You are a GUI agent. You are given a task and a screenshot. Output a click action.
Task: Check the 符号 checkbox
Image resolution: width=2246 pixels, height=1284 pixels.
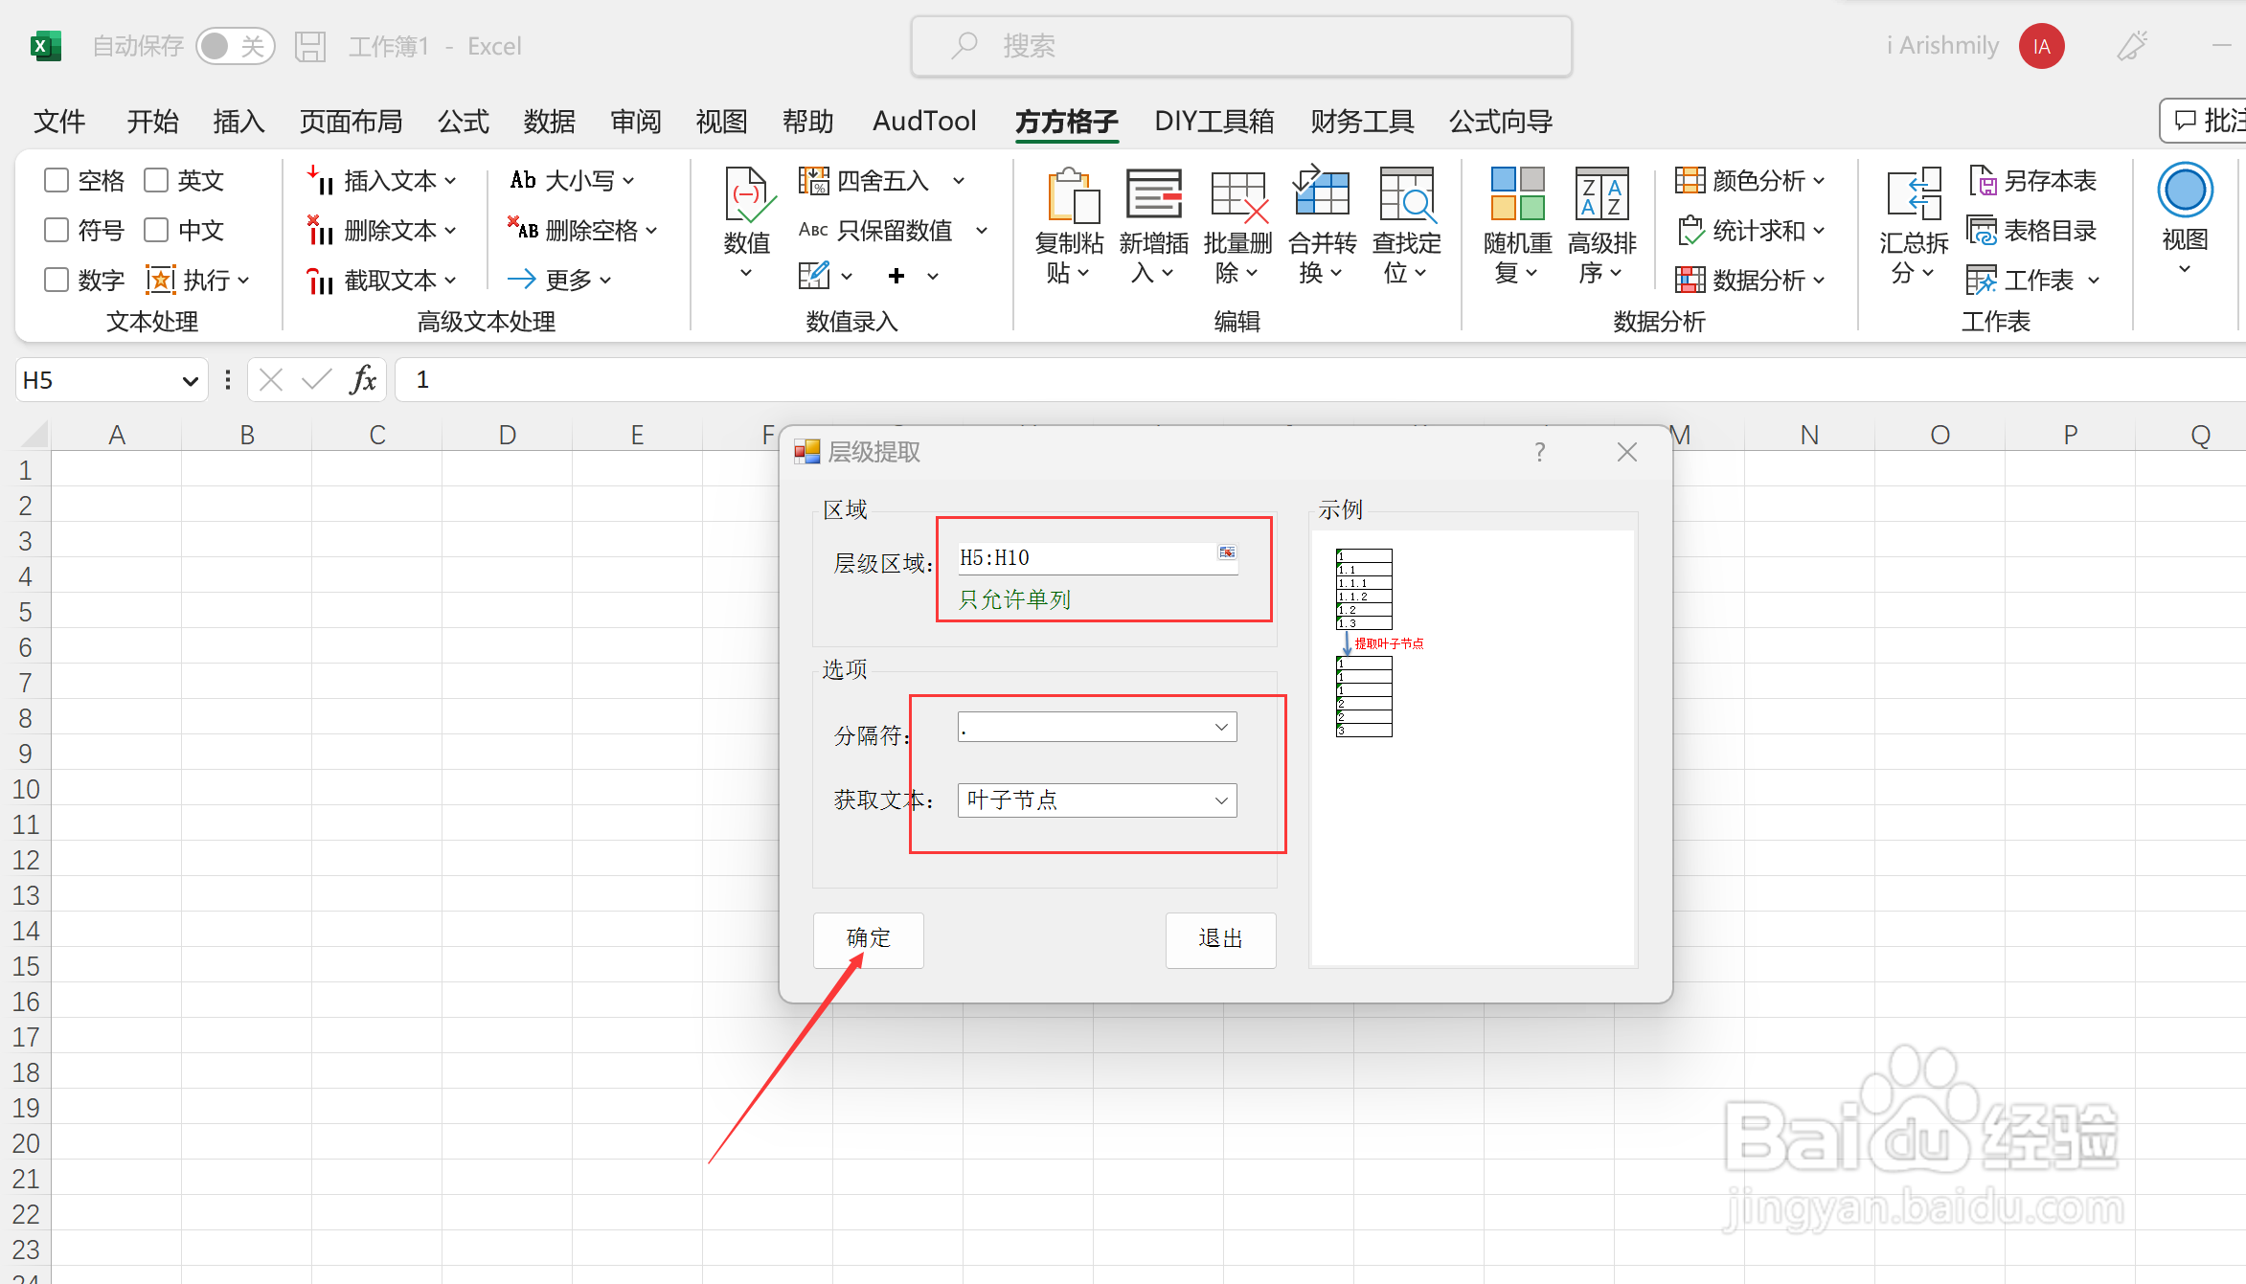(x=57, y=231)
